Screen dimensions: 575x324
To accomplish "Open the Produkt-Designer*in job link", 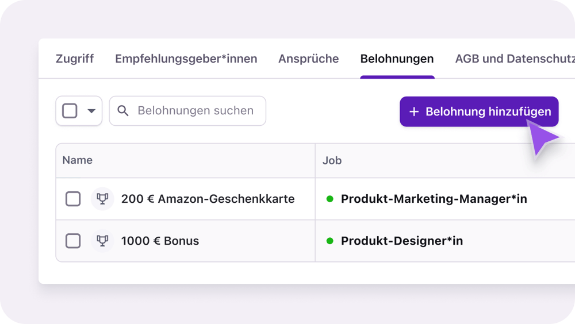I will [x=401, y=241].
